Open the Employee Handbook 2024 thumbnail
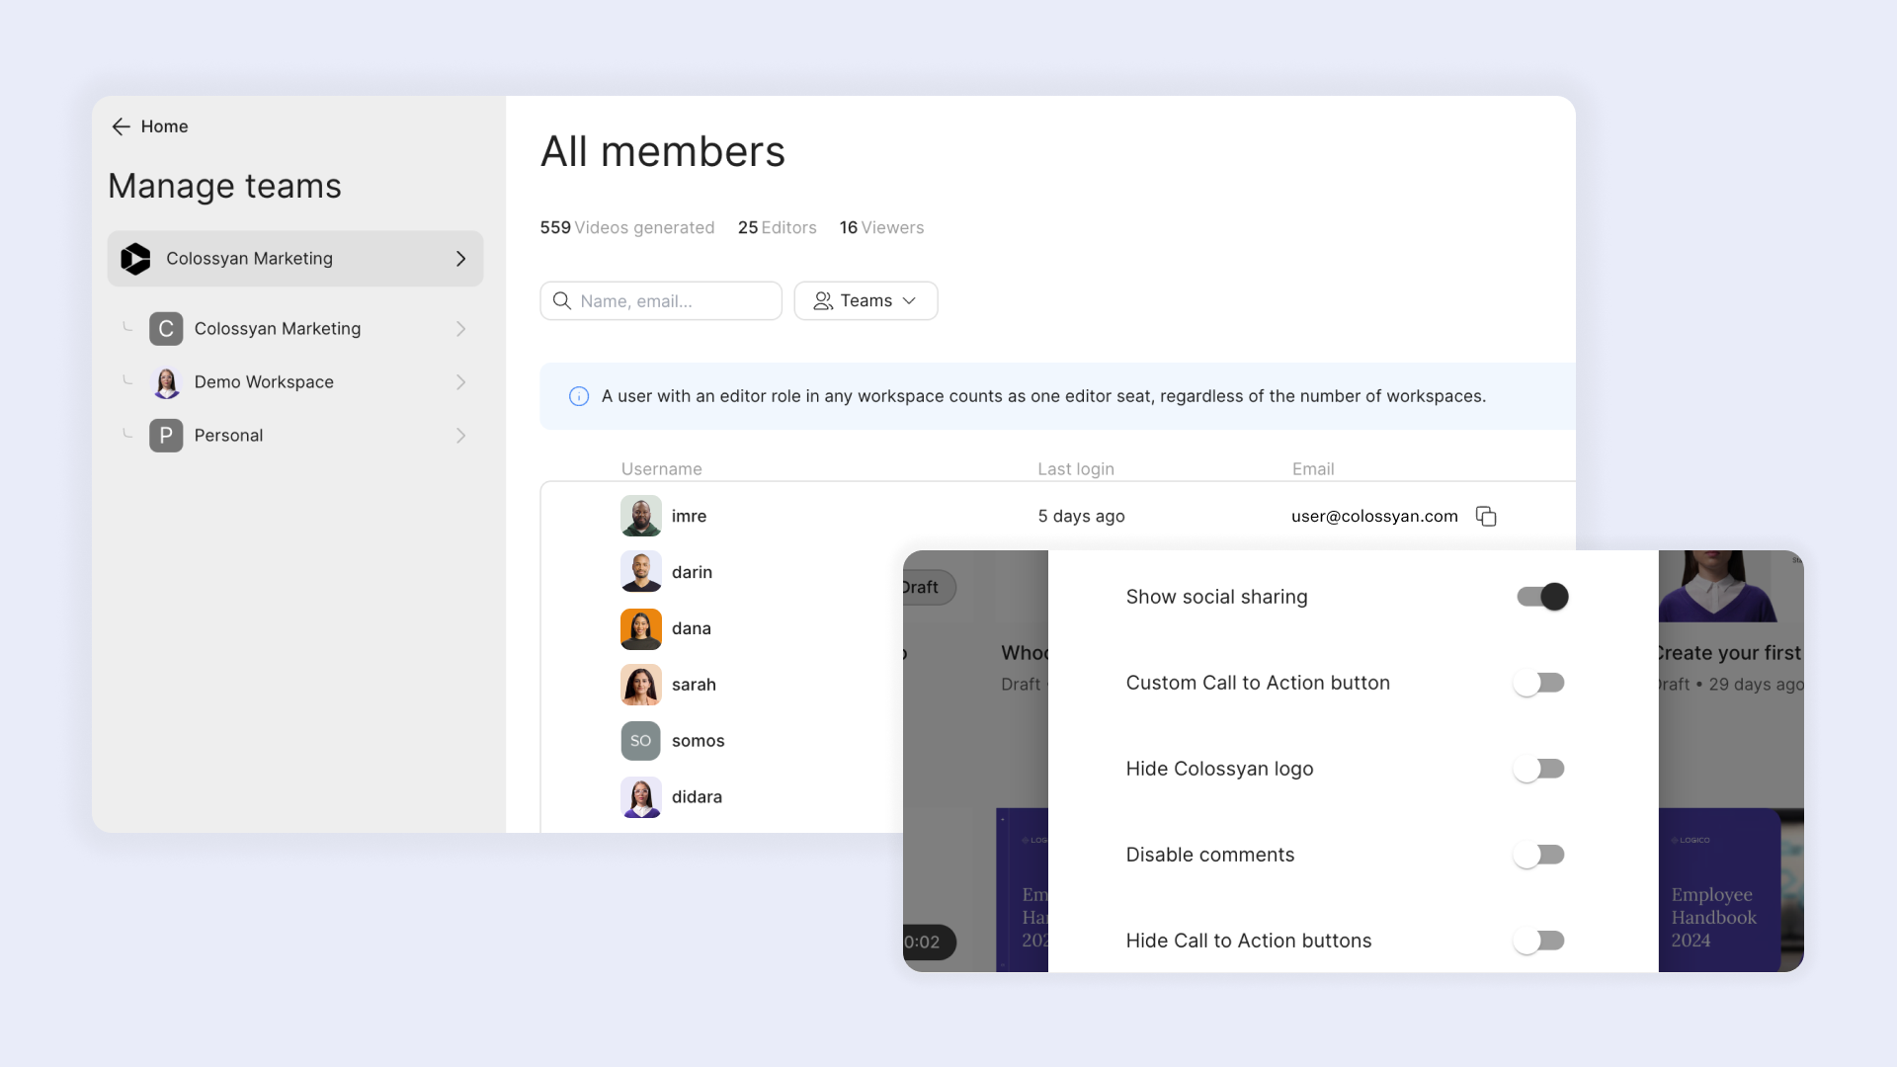The height and width of the screenshot is (1067, 1897). click(1719, 890)
